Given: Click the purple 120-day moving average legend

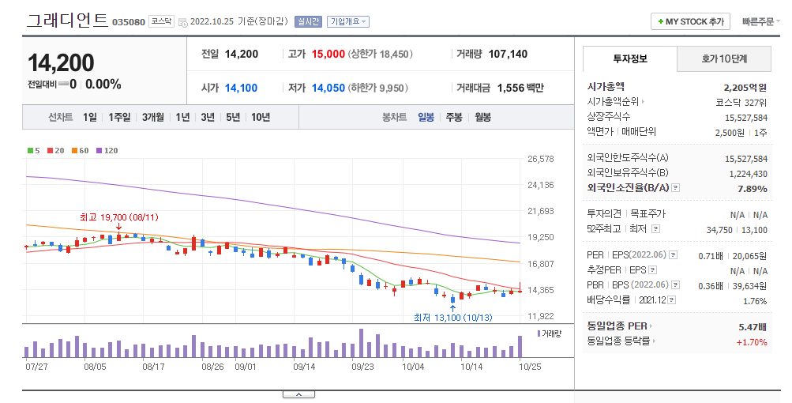Looking at the screenshot, I should point(107,151).
